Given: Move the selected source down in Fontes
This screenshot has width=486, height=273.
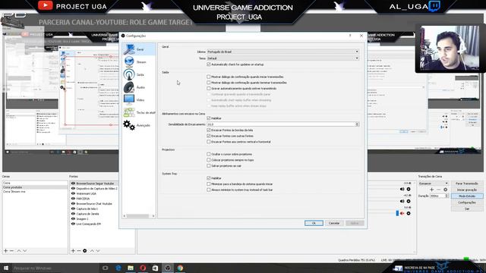Looking at the screenshot, I should 98,251.
